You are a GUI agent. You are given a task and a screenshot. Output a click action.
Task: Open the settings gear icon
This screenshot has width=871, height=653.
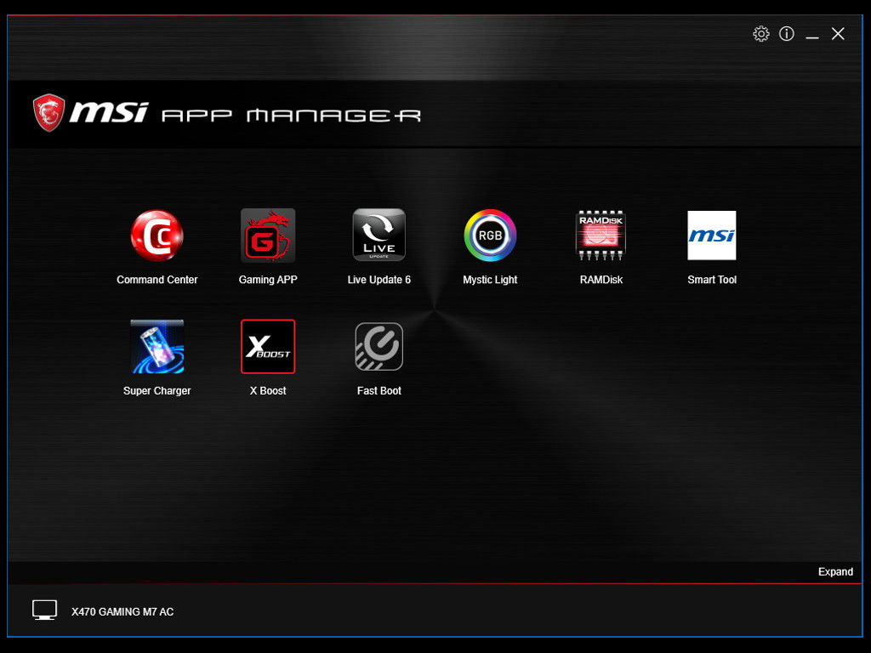coord(761,34)
